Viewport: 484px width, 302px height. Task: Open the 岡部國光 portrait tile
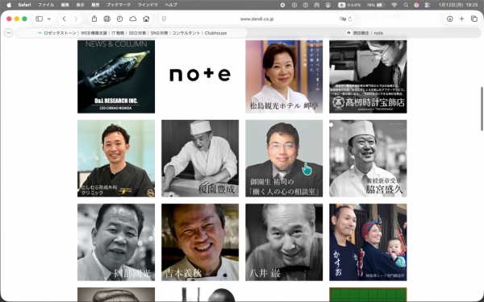point(116,242)
